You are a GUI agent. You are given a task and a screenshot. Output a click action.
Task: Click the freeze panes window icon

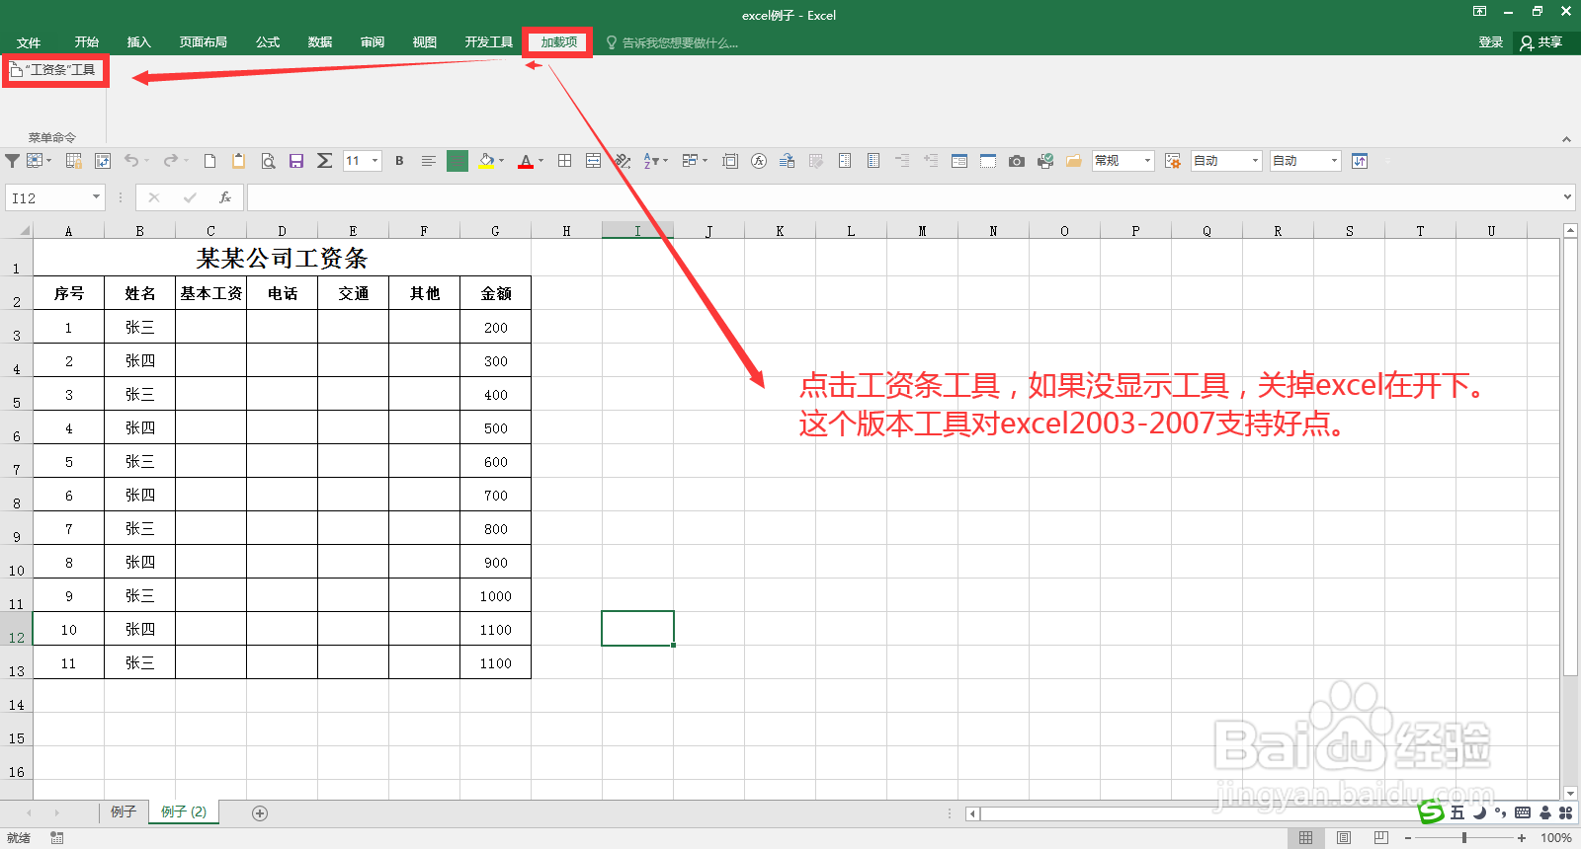click(x=987, y=161)
